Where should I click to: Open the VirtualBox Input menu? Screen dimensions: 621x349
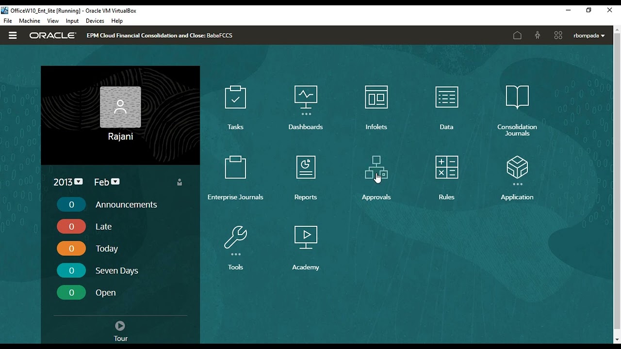tap(72, 21)
